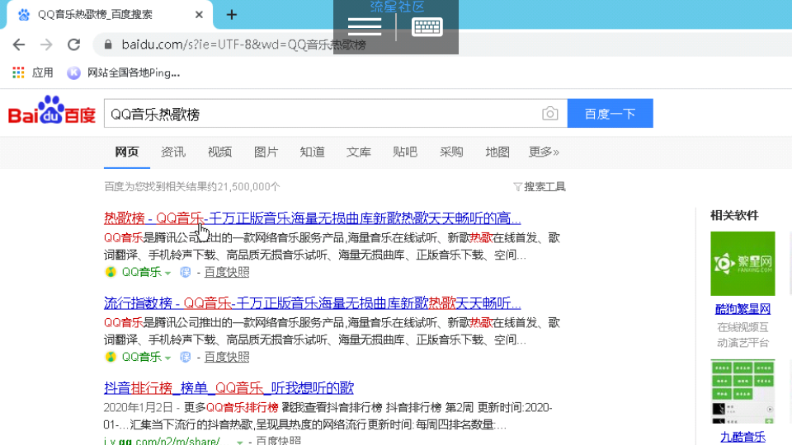
Task: Open the 热歌榜 - QQ音乐 result link
Action: click(x=312, y=218)
